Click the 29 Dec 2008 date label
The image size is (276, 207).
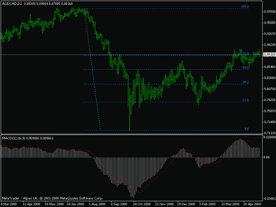click(x=186, y=204)
